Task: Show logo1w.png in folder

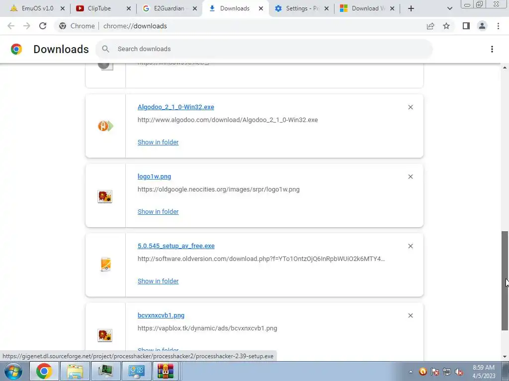Action: (x=158, y=211)
